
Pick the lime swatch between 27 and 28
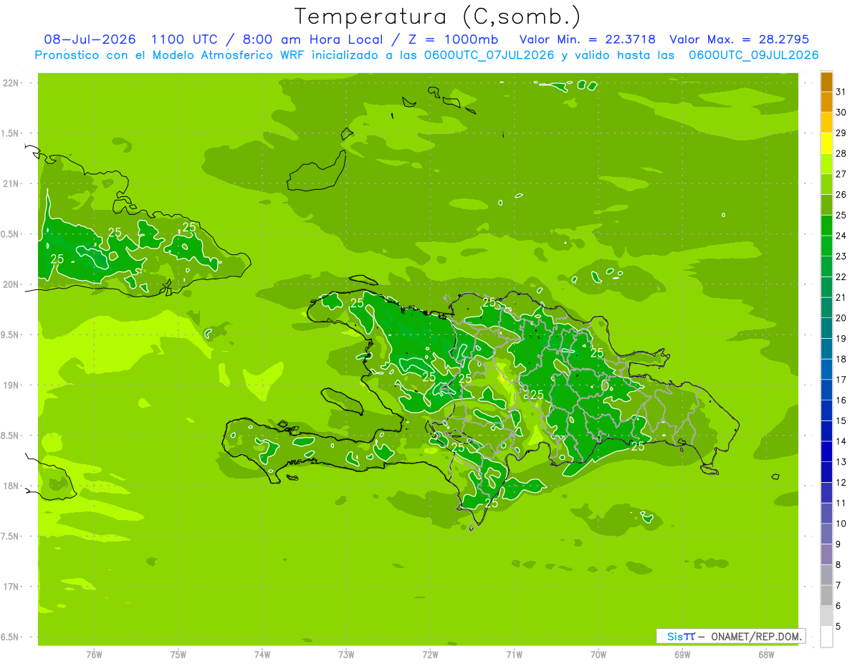[826, 164]
